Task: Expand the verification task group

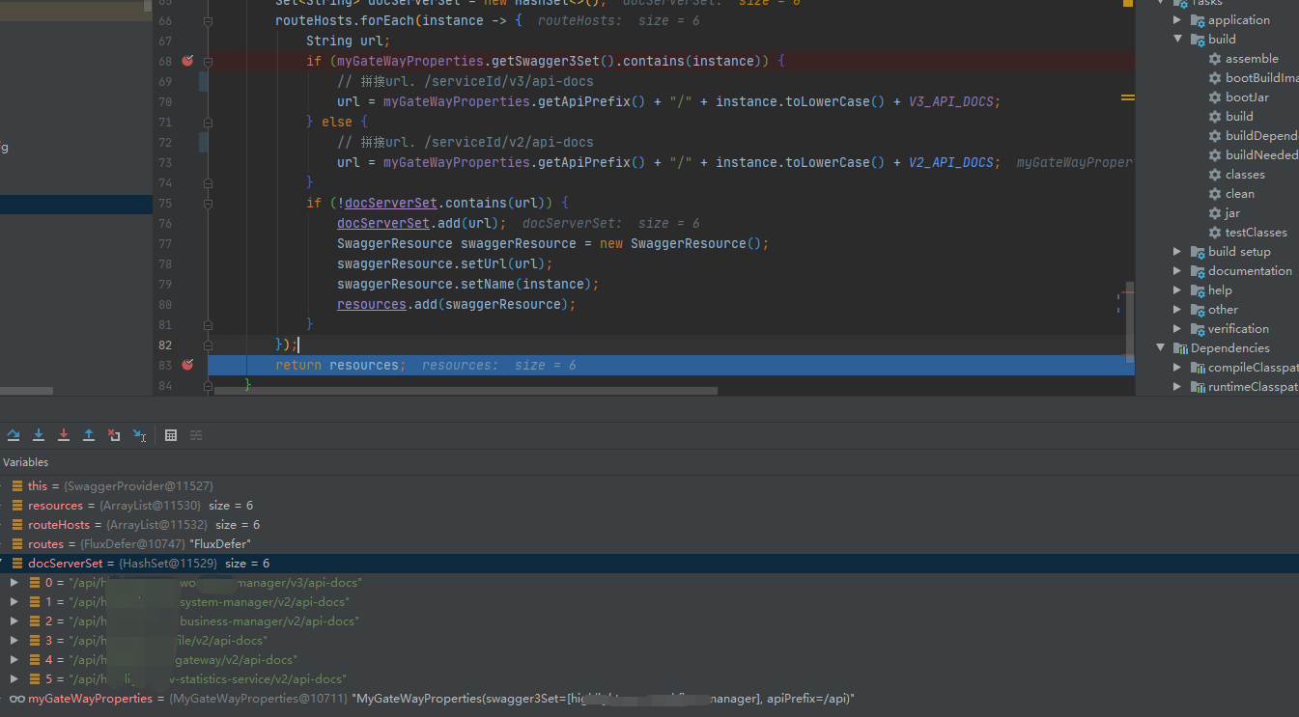Action: point(1177,329)
